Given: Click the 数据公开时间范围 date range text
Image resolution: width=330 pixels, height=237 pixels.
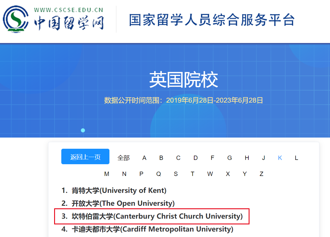Looking at the screenshot, I should (184, 100).
